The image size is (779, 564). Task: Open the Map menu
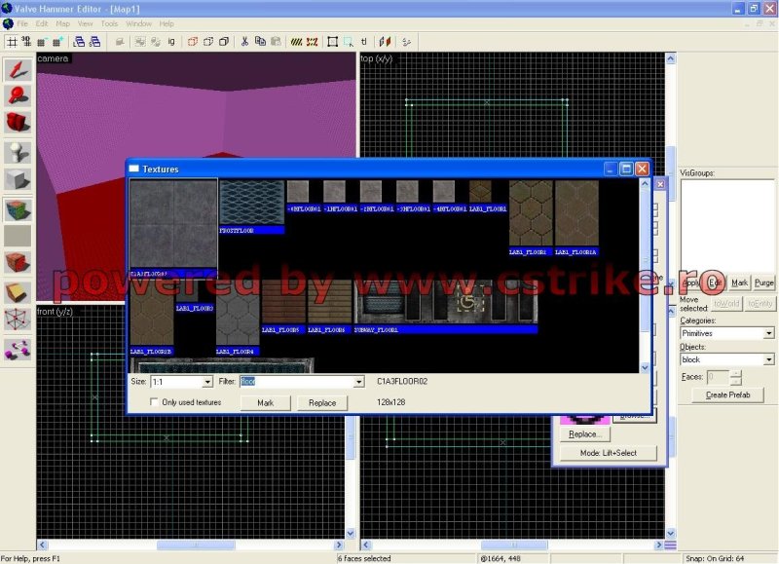(62, 23)
